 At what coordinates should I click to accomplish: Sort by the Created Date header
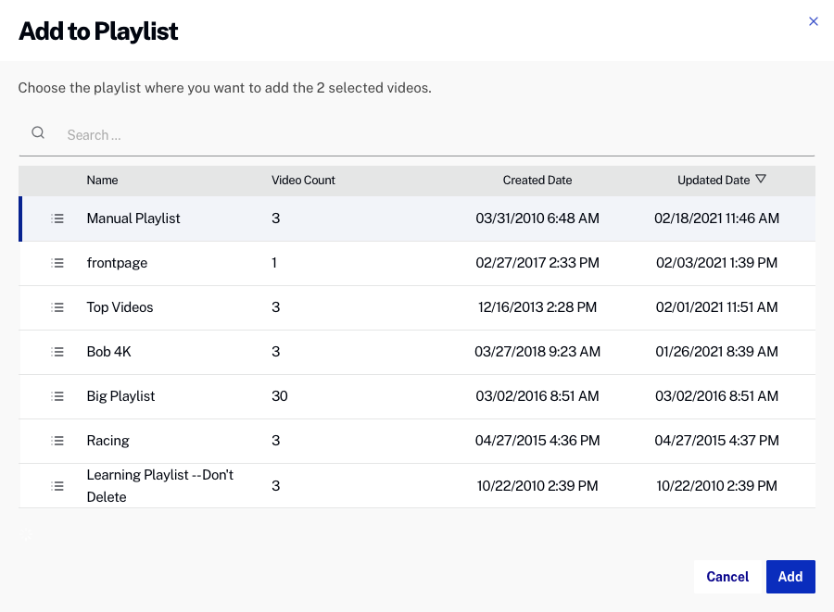click(x=537, y=181)
